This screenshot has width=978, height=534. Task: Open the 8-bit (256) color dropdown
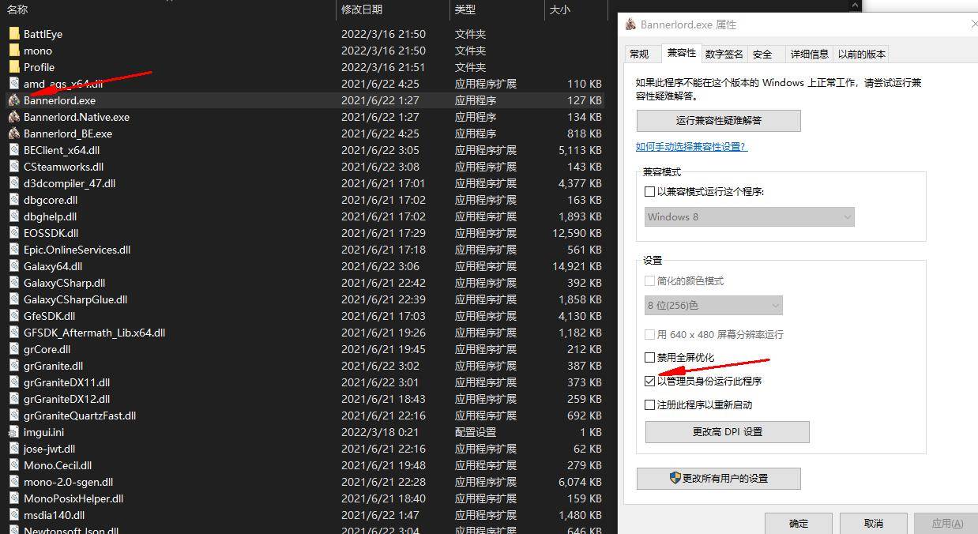click(x=713, y=306)
